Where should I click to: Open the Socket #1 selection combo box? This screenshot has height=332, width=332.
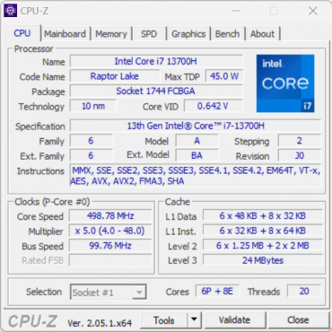[x=109, y=292]
